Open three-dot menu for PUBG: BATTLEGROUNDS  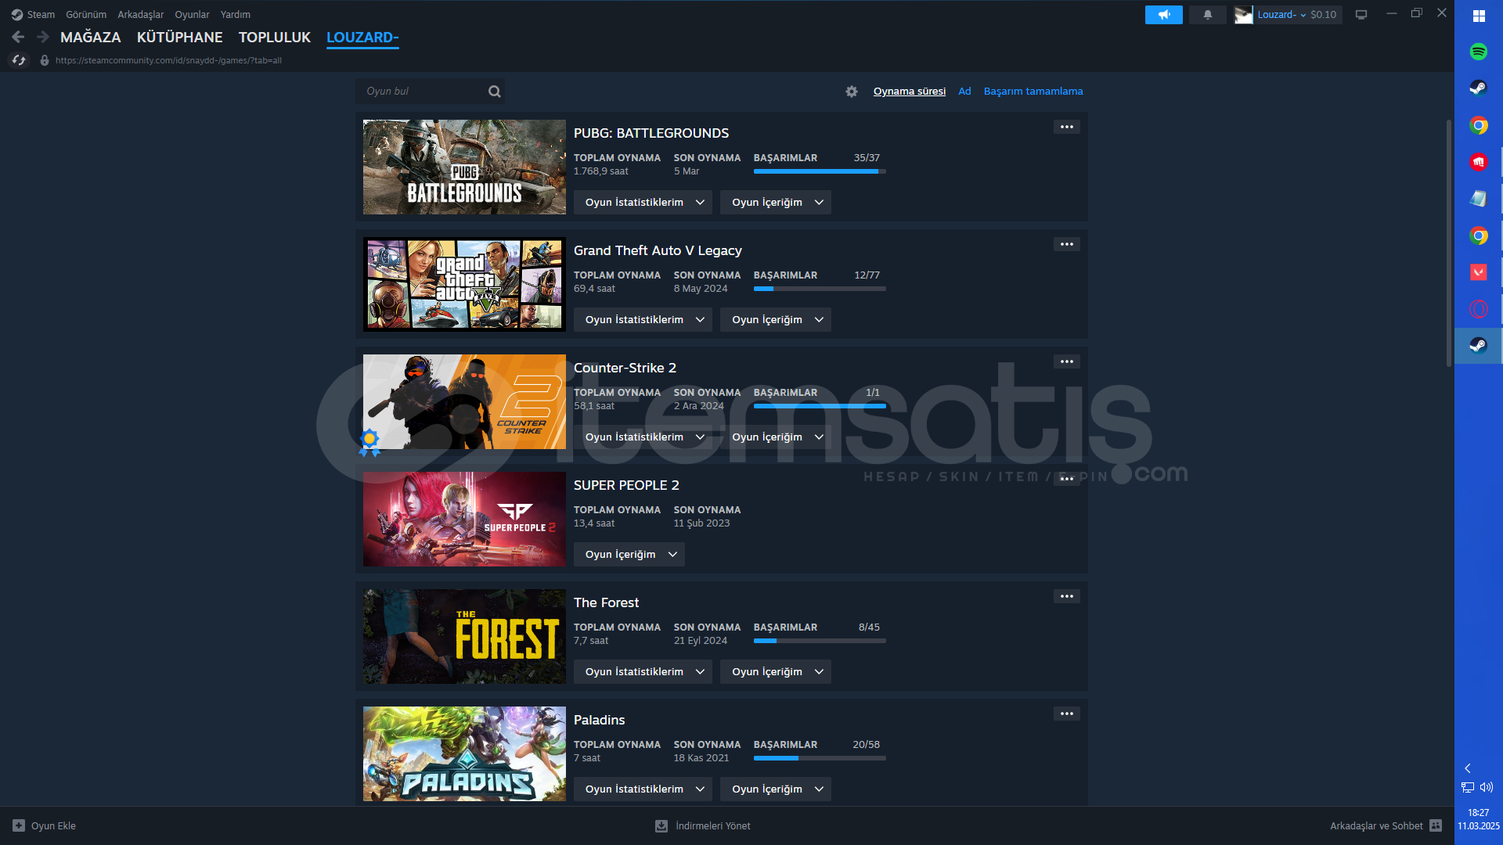point(1066,127)
